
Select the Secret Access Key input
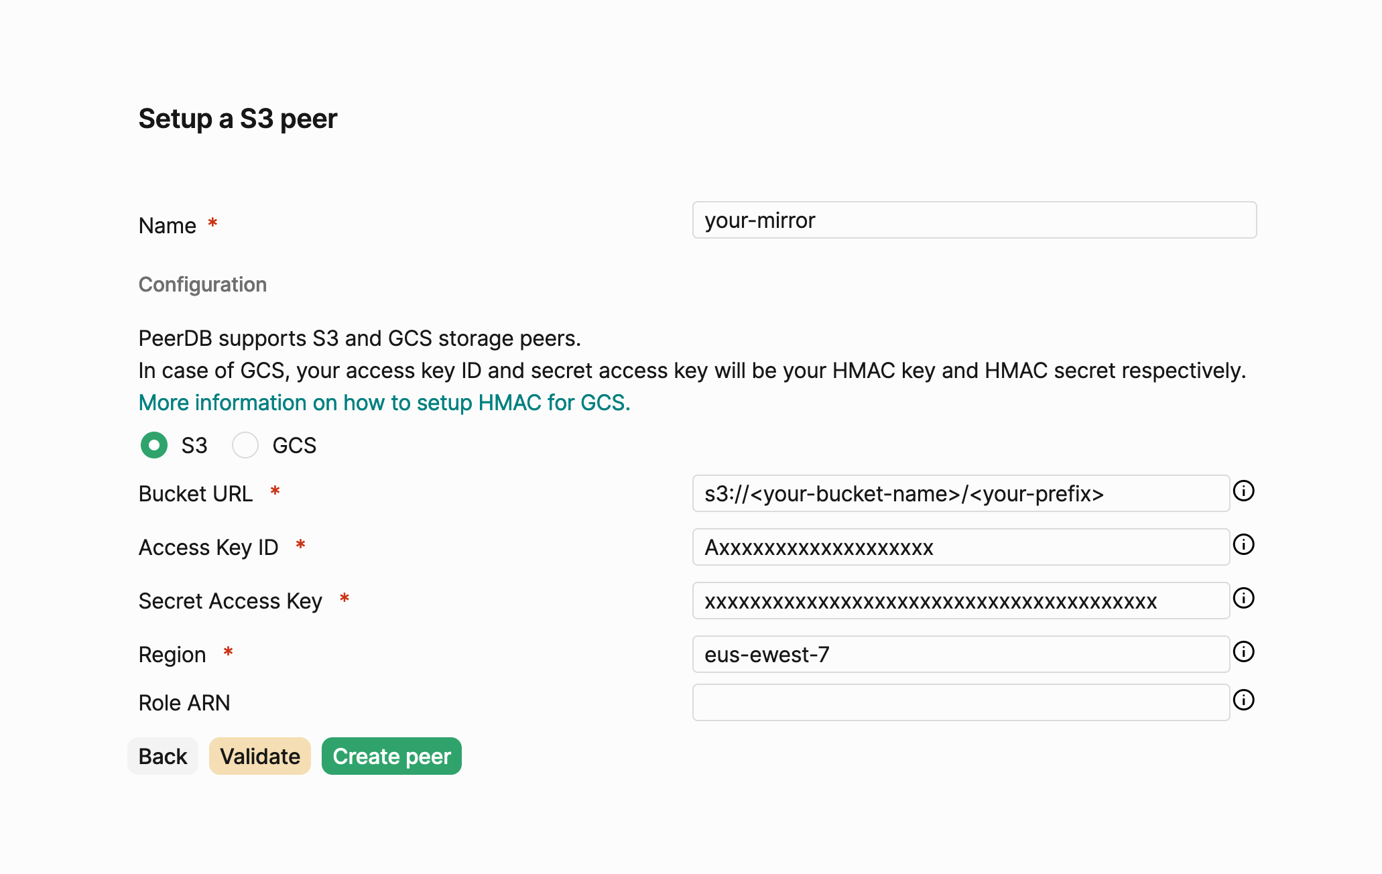(961, 601)
